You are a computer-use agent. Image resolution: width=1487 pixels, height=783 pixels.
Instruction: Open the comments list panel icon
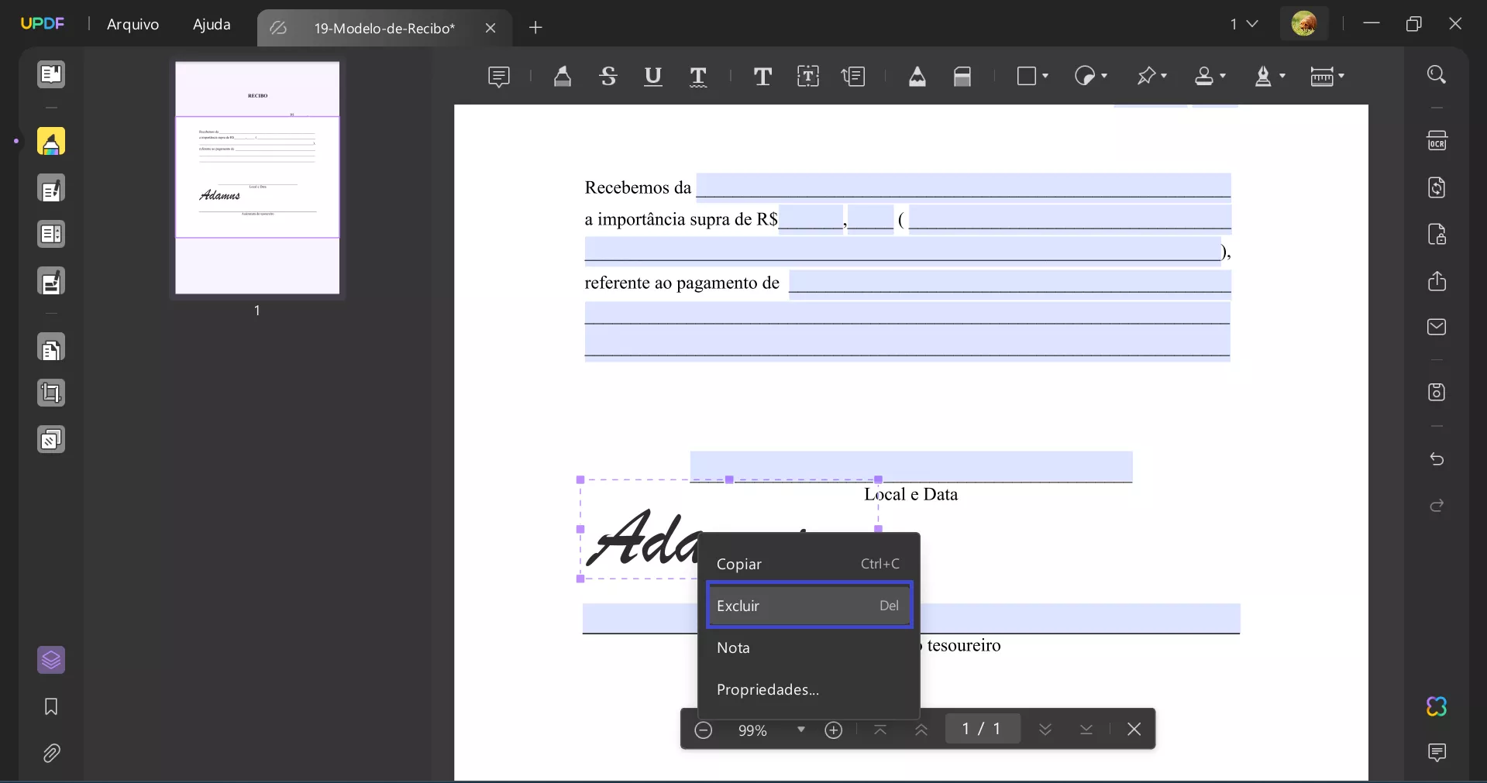tap(1437, 753)
